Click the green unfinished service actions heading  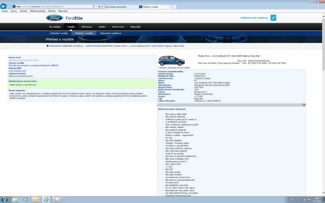pyautogui.click(x=23, y=82)
